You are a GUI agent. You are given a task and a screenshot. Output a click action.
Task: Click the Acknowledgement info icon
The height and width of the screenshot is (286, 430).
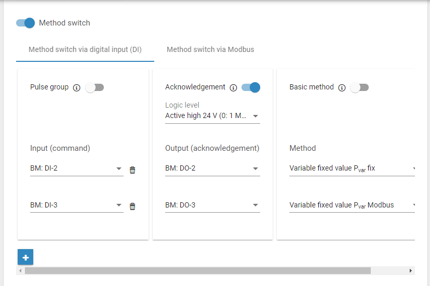point(233,88)
